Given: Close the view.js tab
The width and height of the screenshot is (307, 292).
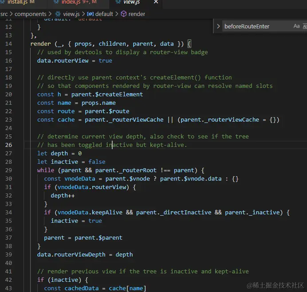Looking at the screenshot, I should click(x=156, y=2).
